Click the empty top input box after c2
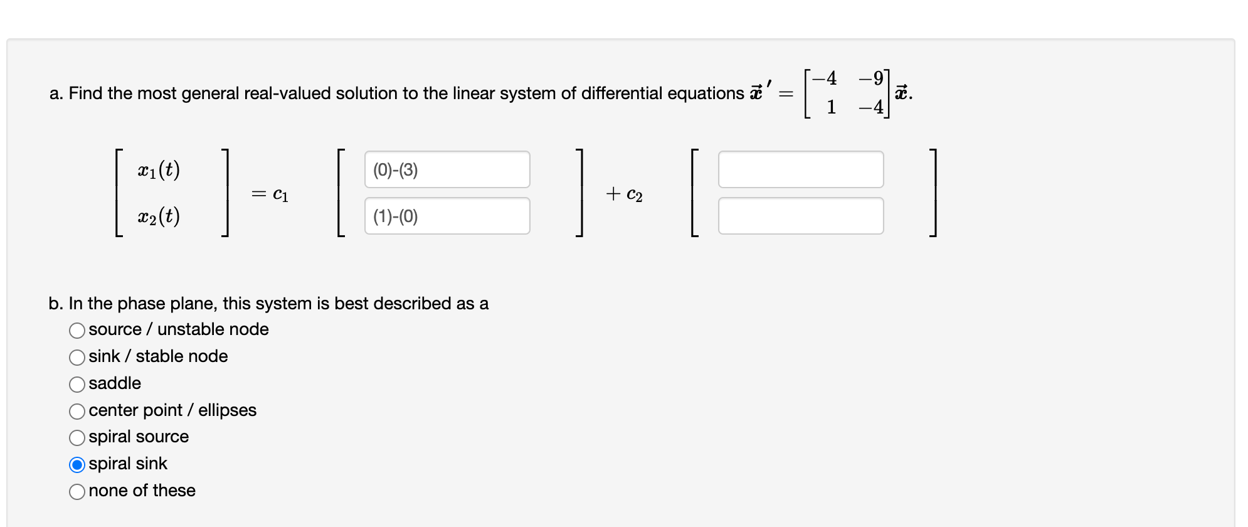Viewport: 1248px width, 527px height. pos(801,169)
